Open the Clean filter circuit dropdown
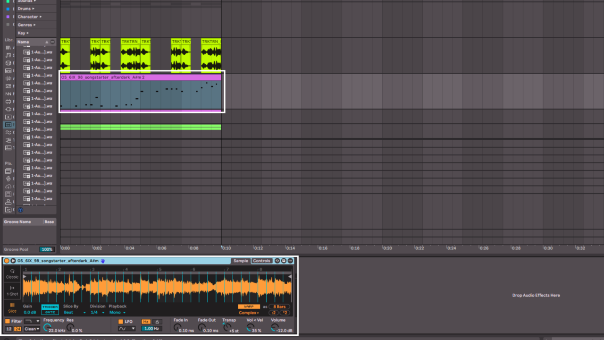This screenshot has width=604, height=340. click(x=32, y=329)
